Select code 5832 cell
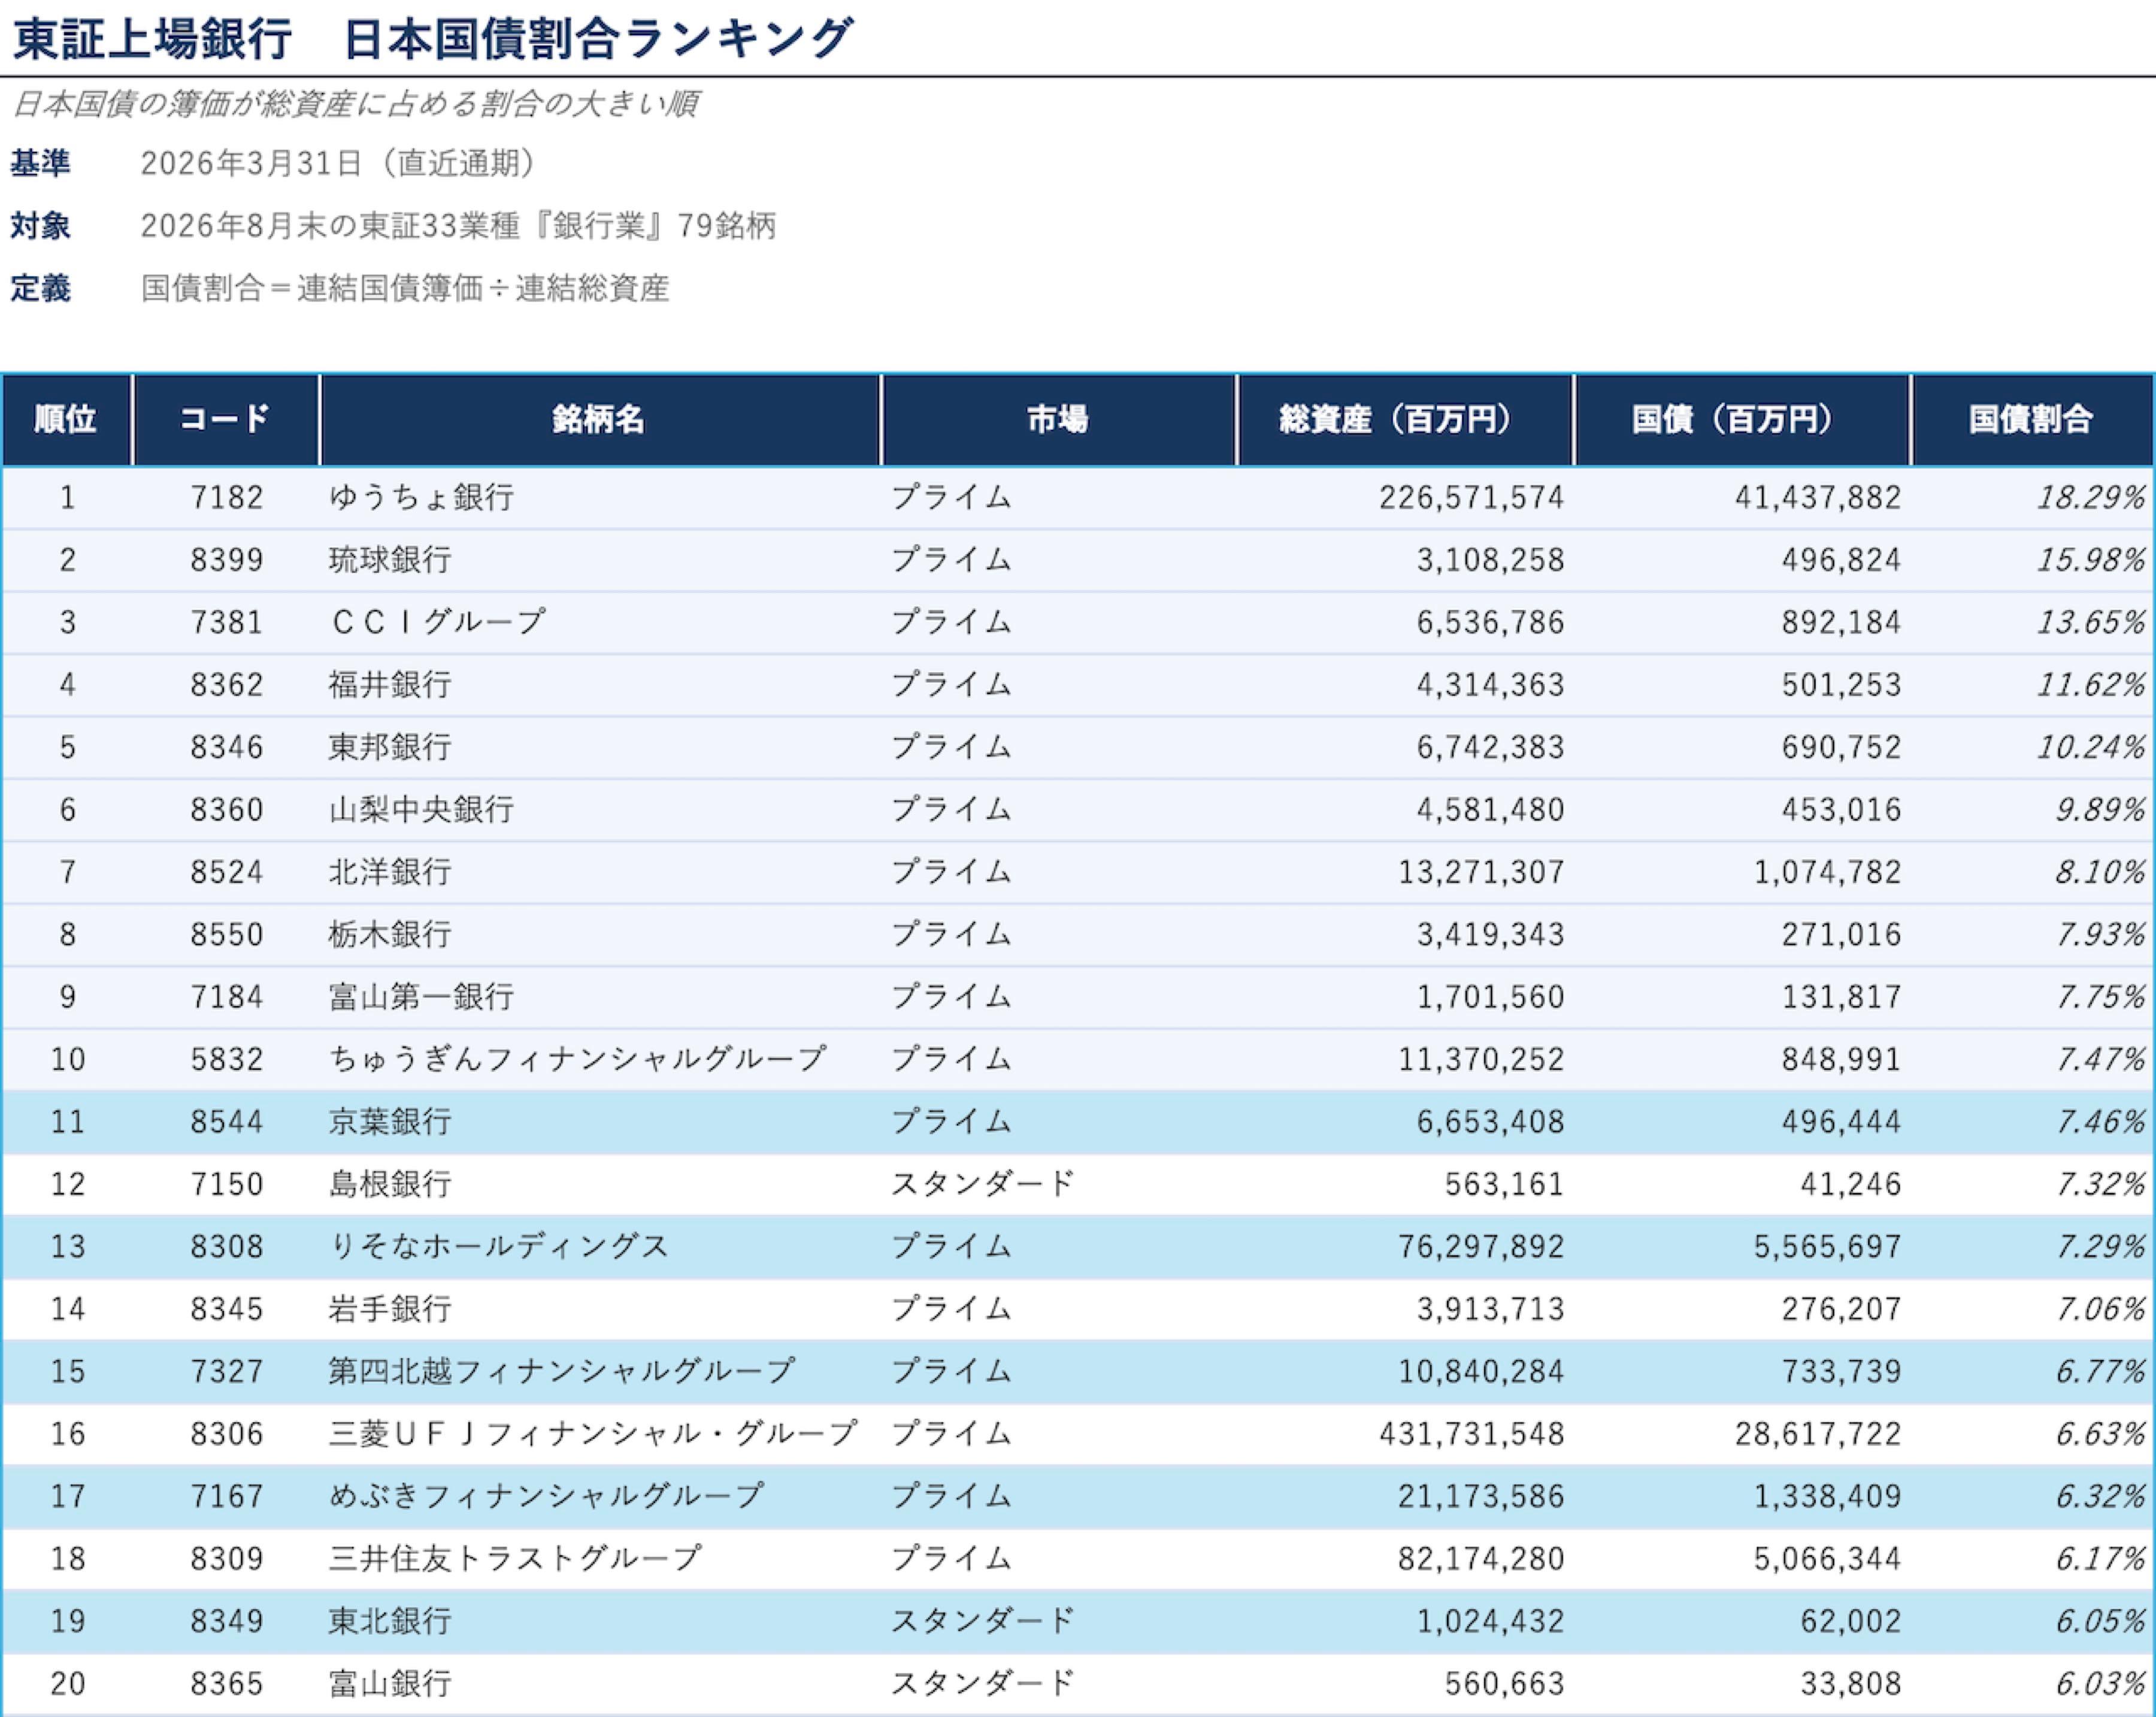 coord(227,1059)
